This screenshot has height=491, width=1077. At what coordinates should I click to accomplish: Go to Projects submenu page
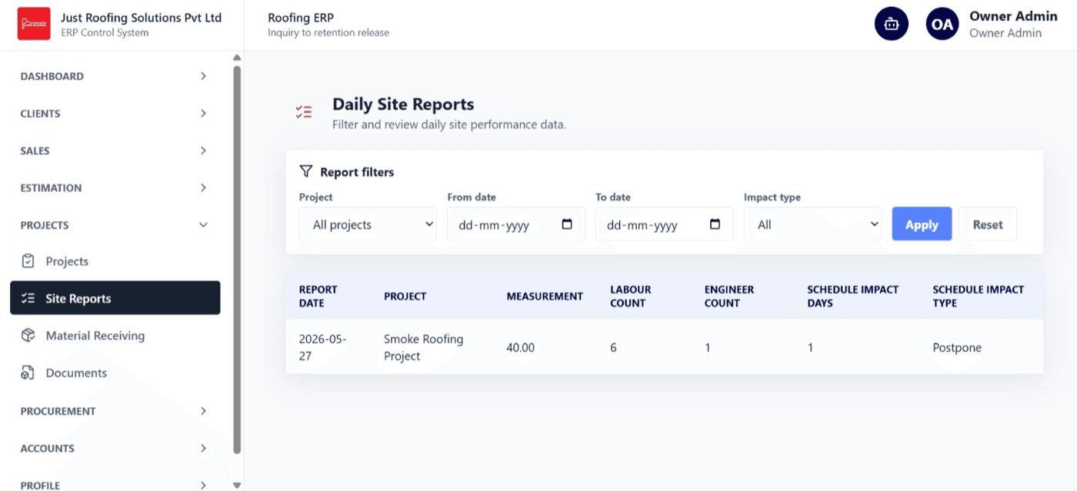(115, 261)
